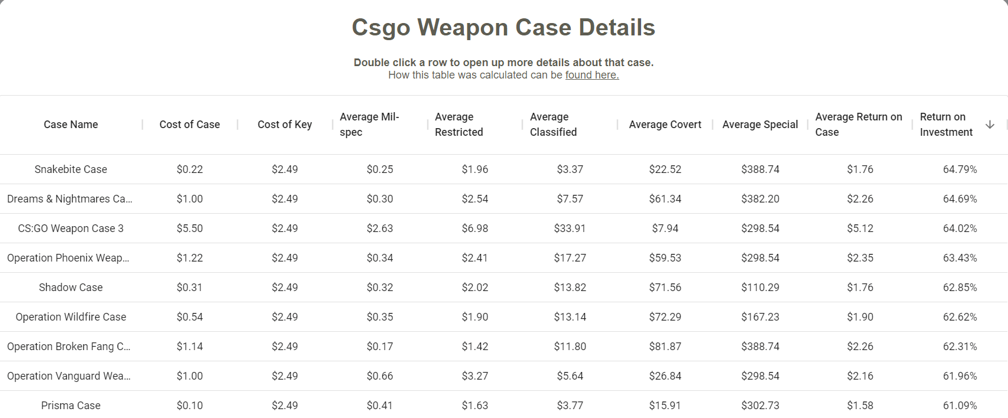Sort table by Case Name column
Viewport: 1008px width, 418px height.
click(71, 125)
